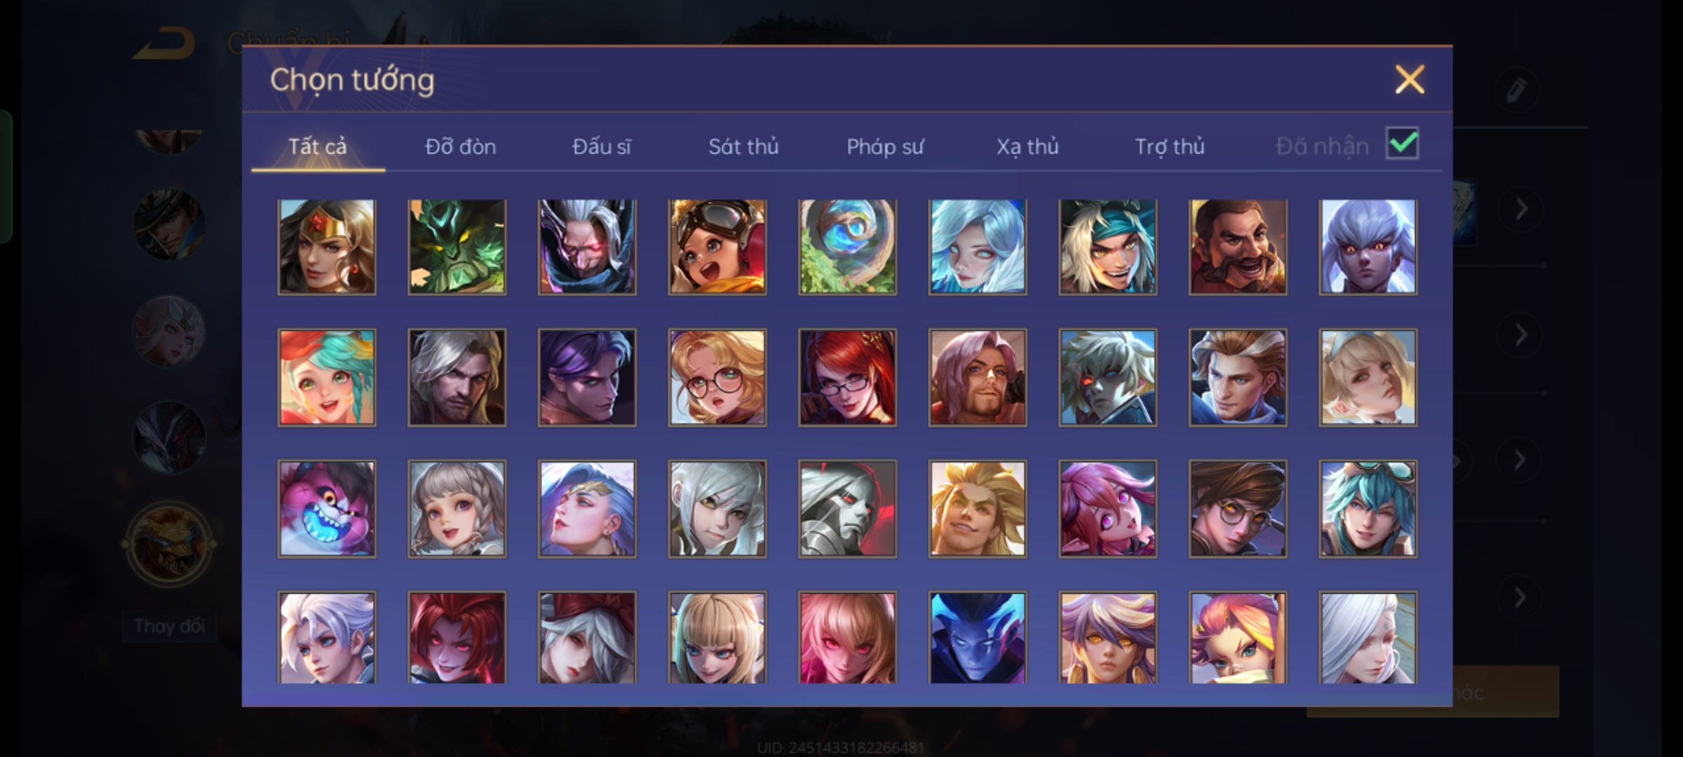Switch to the Đỡ đòn tab
Viewport: 1683px width, 757px height.
tap(460, 146)
